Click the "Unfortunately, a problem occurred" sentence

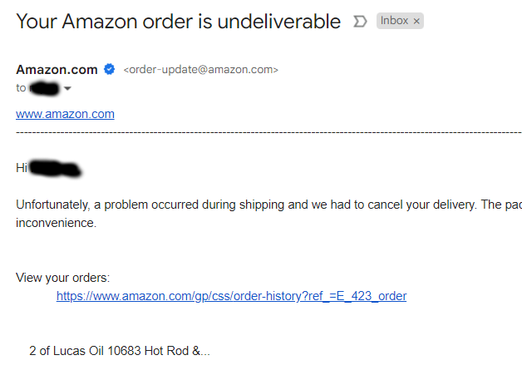click(x=150, y=205)
